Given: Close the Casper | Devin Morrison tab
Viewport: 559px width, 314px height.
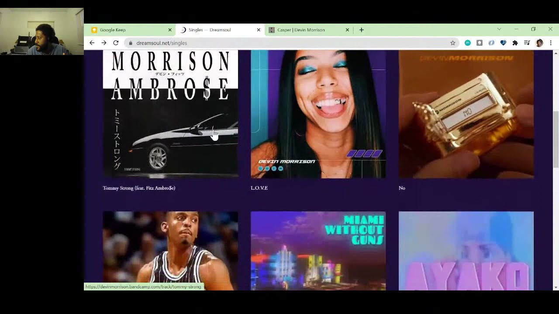Looking at the screenshot, I should pos(347,30).
